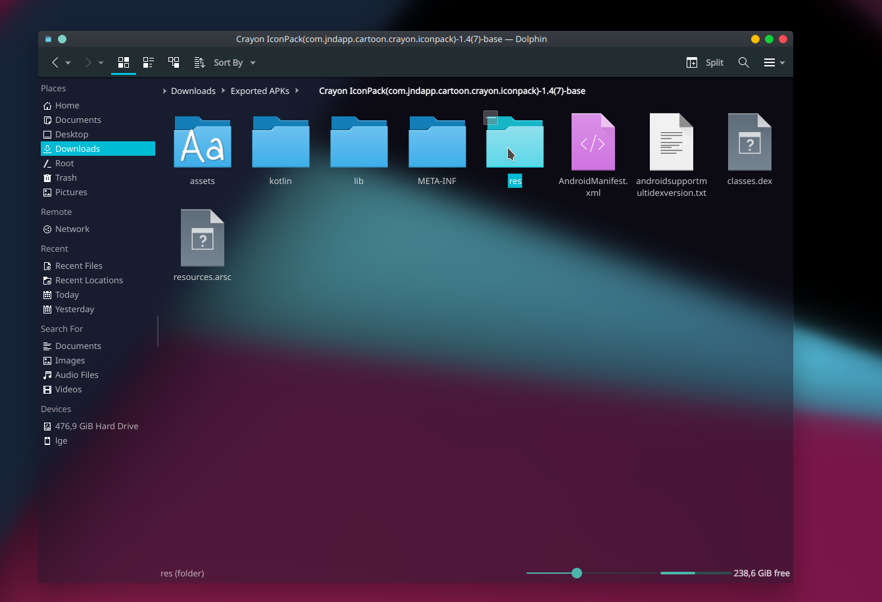Click the Split view button

(704, 62)
